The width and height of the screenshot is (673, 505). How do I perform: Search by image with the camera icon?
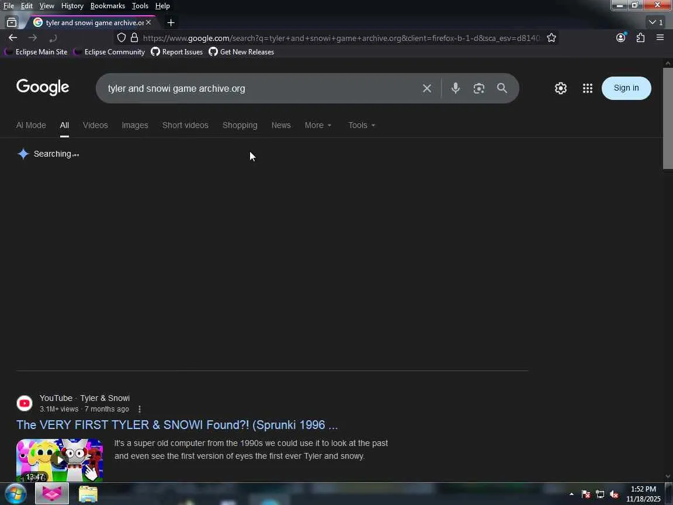478,88
